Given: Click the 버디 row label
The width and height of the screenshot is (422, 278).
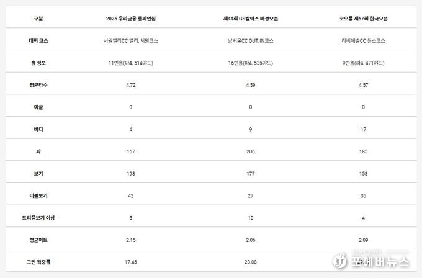Looking at the screenshot, I should (x=39, y=129).
